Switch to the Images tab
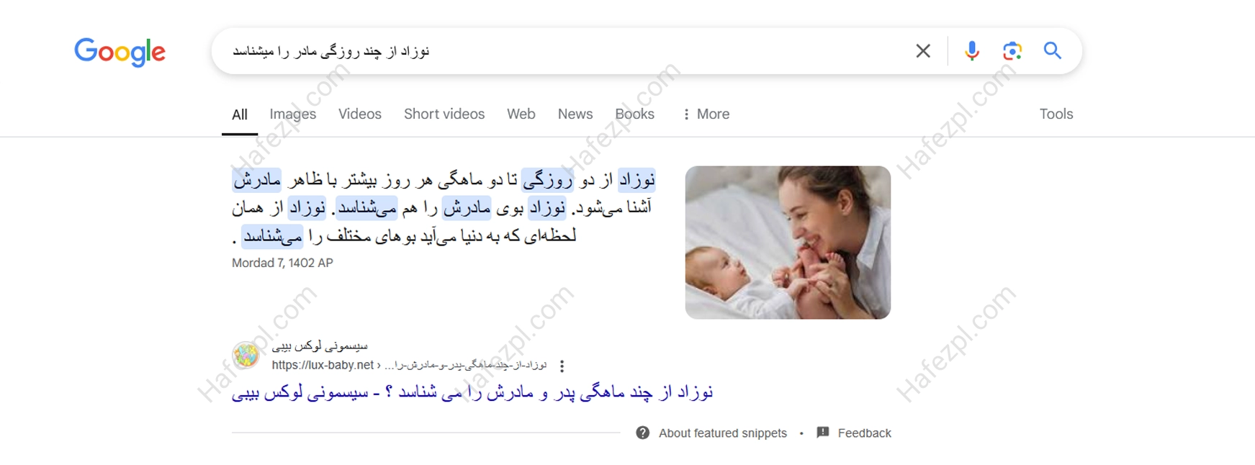1255x465 pixels. tap(293, 114)
